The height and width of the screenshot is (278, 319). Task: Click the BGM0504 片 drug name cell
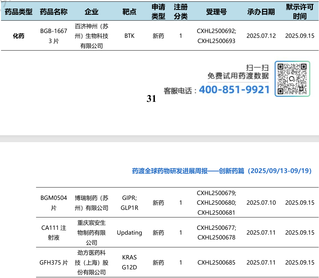(54, 203)
